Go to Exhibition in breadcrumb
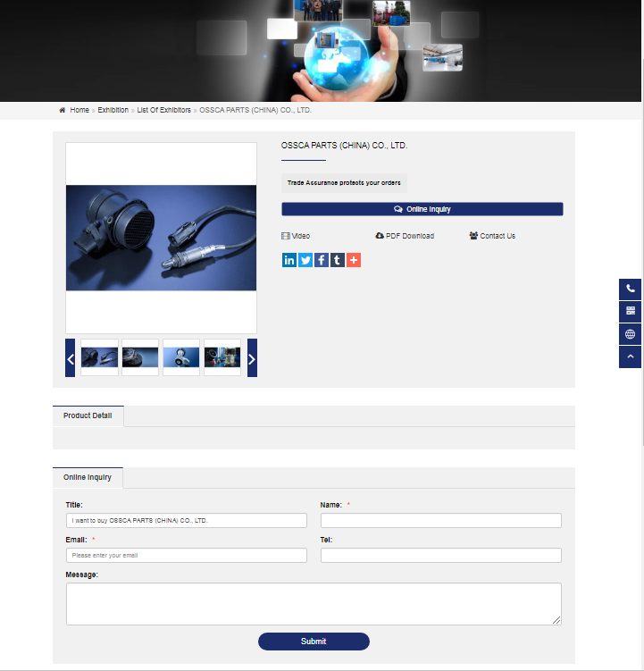Screen dimensions: 644x671 pyautogui.click(x=113, y=110)
